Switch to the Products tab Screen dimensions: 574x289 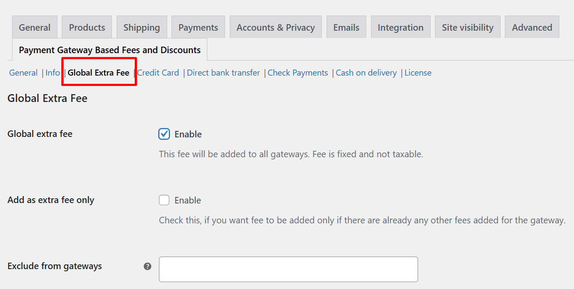click(x=87, y=27)
